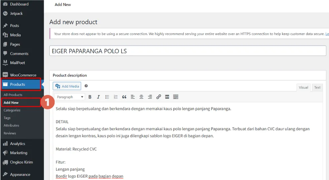Screen dimensions: 329x180
Task: Click the insert link icon
Action: (x=159, y=97)
